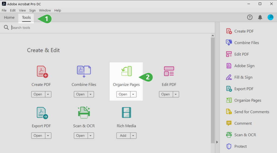The image size is (277, 153).
Task: Click Open button under Create PDF
Action: 38,94
